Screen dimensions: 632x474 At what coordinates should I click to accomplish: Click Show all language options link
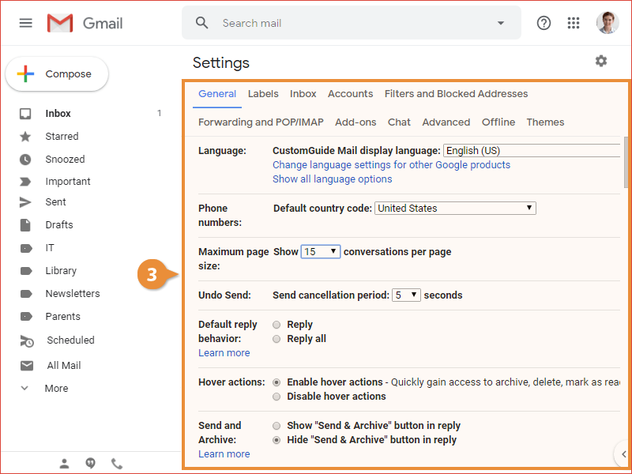tap(332, 179)
